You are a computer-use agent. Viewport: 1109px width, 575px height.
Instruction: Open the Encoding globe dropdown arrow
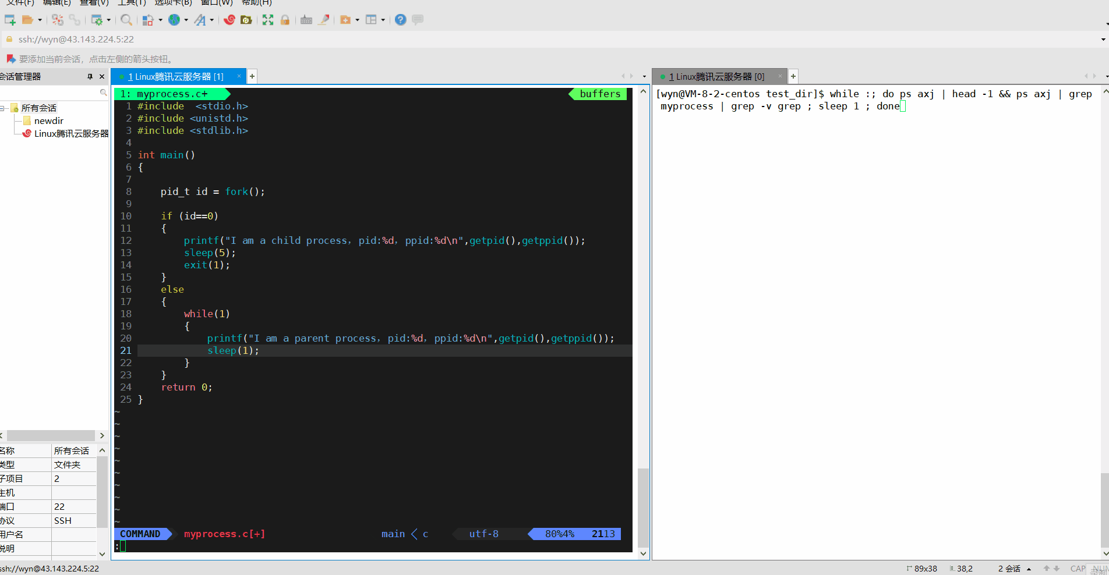point(186,20)
